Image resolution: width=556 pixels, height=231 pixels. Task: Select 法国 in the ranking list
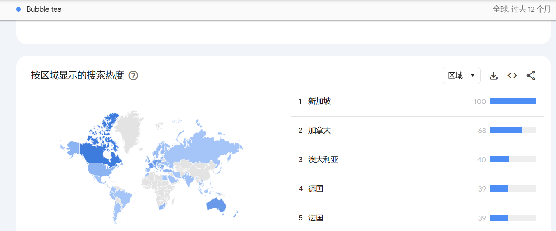tap(316, 218)
